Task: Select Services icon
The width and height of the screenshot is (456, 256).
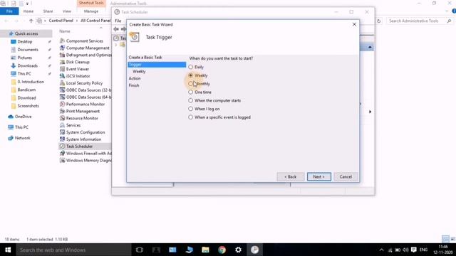Action: click(x=62, y=125)
